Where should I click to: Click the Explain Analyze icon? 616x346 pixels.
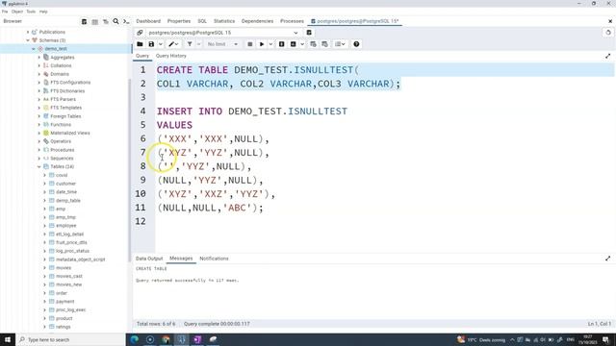coord(294,44)
